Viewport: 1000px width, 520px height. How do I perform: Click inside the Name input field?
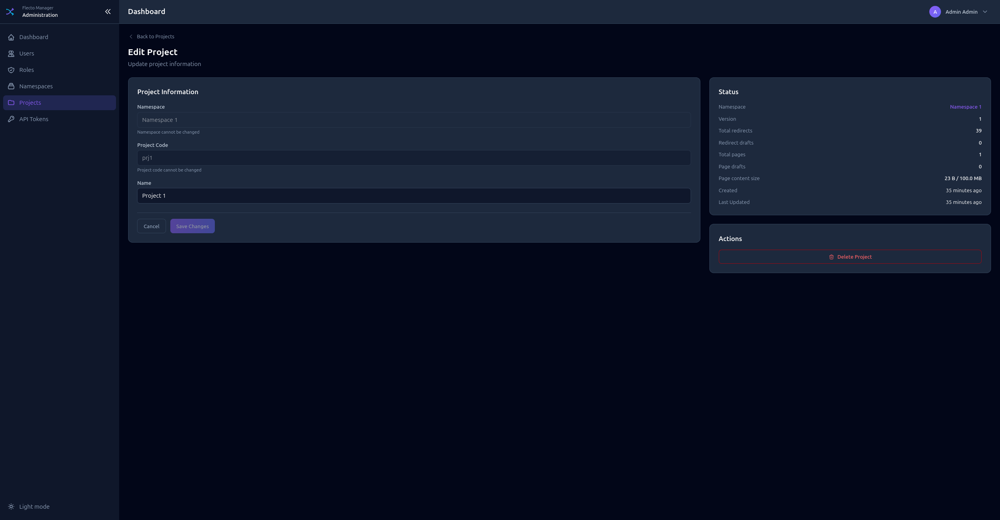point(414,195)
